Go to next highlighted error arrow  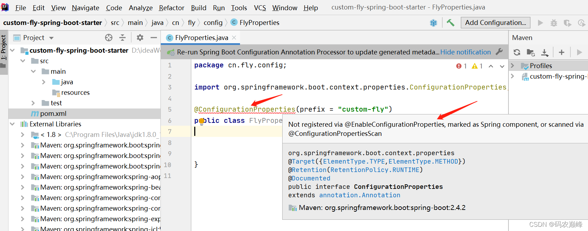(x=502, y=66)
